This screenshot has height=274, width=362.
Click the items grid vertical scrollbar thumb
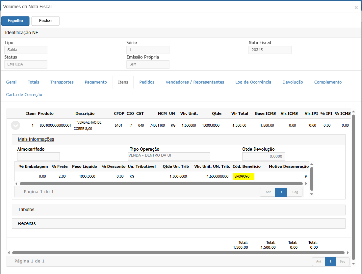point(353,187)
